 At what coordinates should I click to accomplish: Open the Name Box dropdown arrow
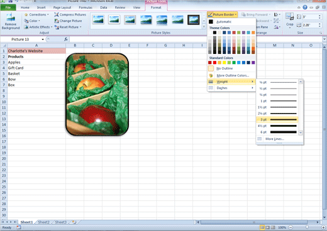tap(43, 40)
